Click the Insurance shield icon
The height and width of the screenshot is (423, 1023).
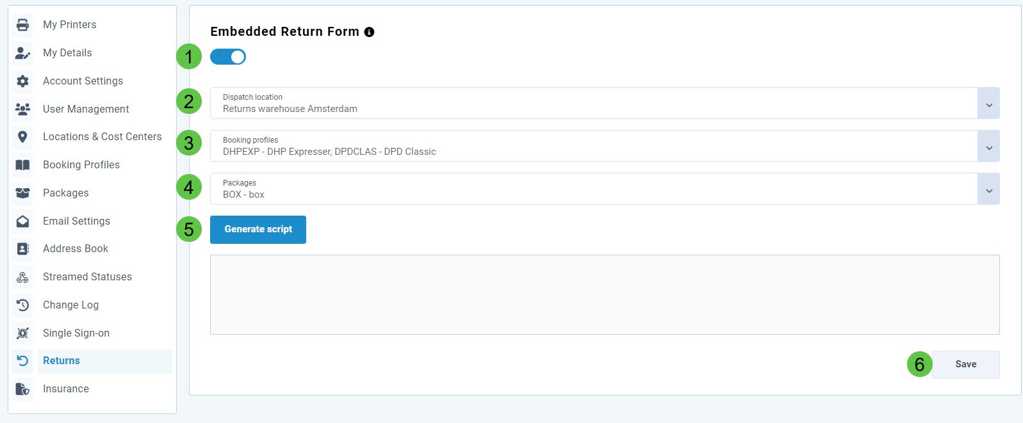point(22,389)
